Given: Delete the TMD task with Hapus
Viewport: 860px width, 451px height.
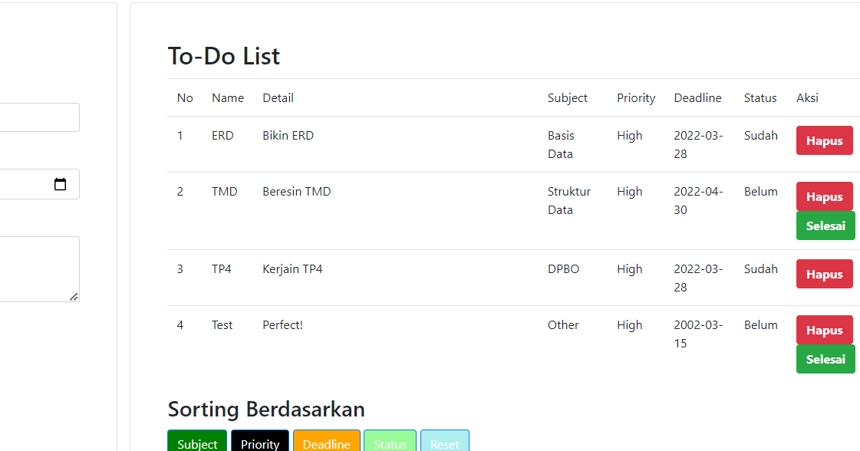Looking at the screenshot, I should (x=824, y=196).
